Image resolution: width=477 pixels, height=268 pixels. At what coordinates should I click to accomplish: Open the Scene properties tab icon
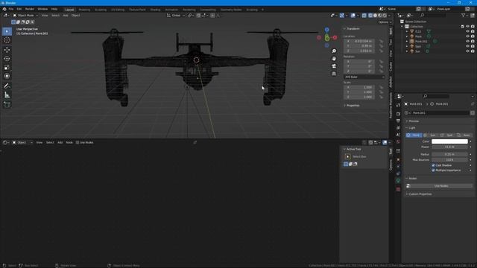pyautogui.click(x=398, y=135)
